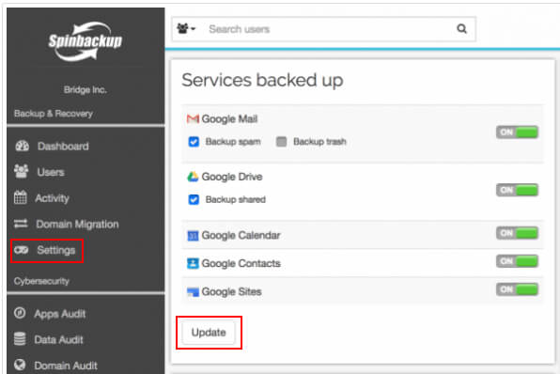
Task: Turn off the Google Contacts backup switch
Action: pos(517,261)
